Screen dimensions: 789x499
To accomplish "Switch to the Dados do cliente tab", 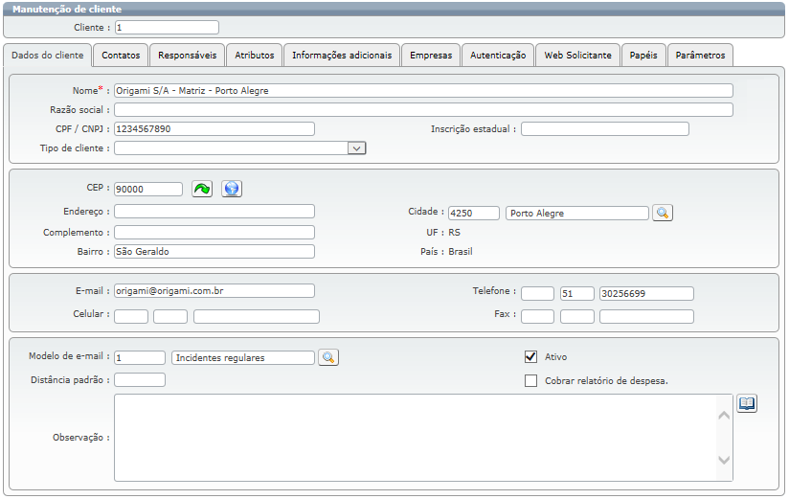I will click(x=48, y=55).
